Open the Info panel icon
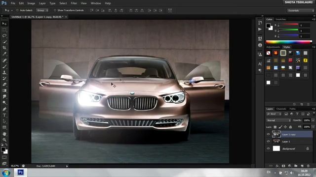 pos(260,45)
